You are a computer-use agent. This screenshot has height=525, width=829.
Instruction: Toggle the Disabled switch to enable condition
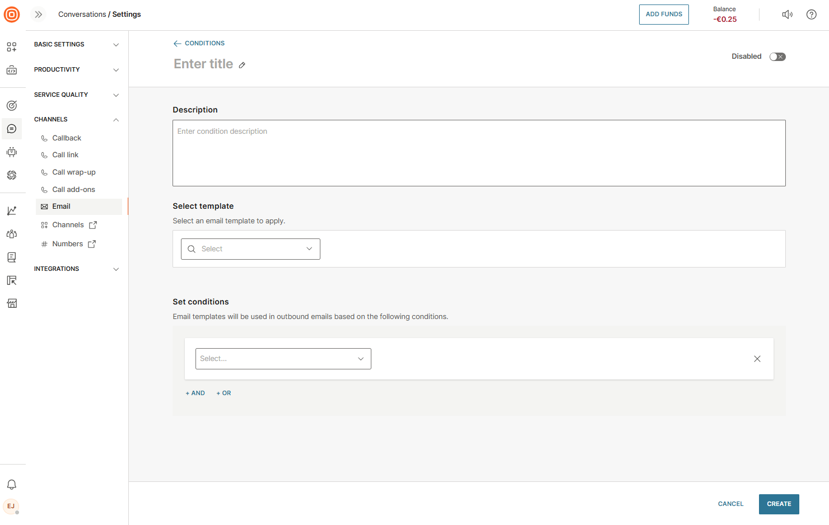pyautogui.click(x=777, y=57)
